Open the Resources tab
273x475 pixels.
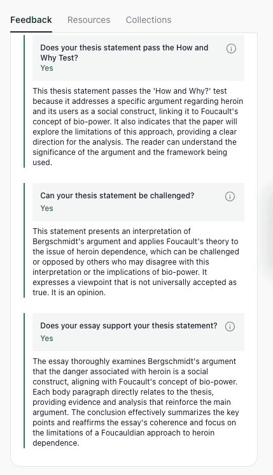click(x=89, y=20)
